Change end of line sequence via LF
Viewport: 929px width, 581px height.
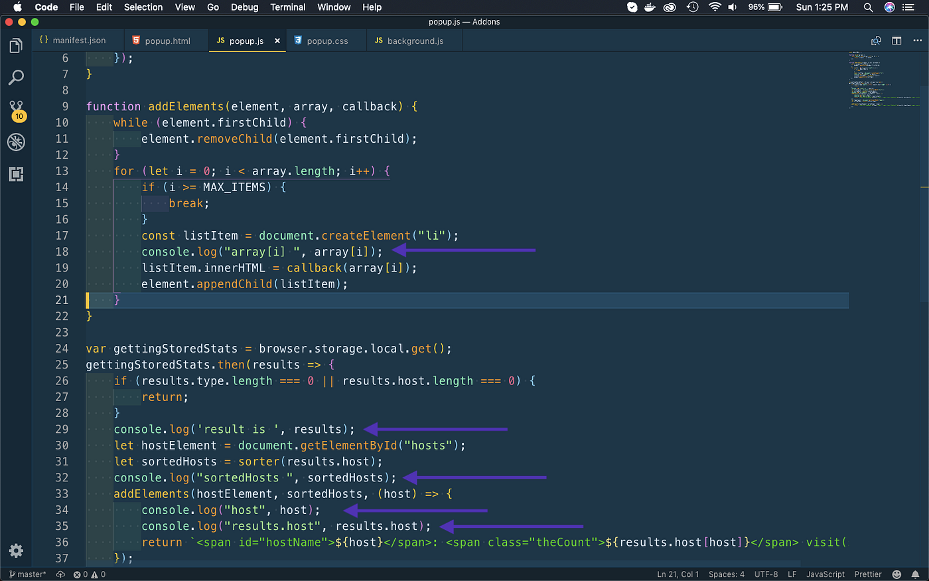(792, 574)
